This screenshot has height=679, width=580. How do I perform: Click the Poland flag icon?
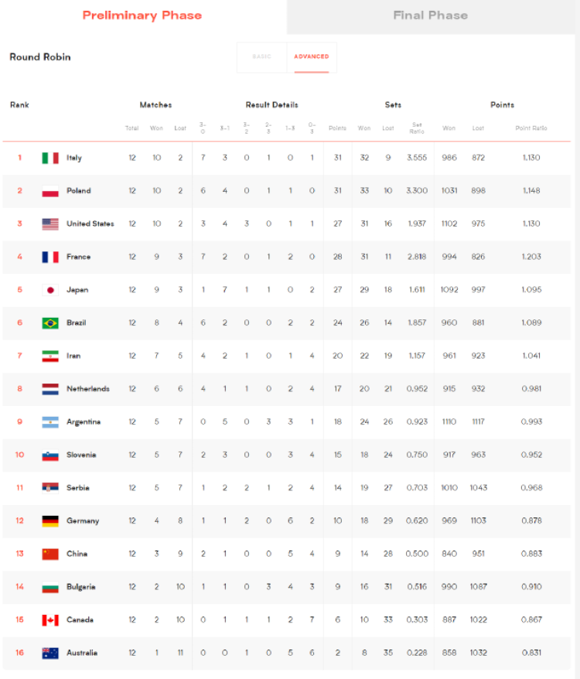pos(50,191)
